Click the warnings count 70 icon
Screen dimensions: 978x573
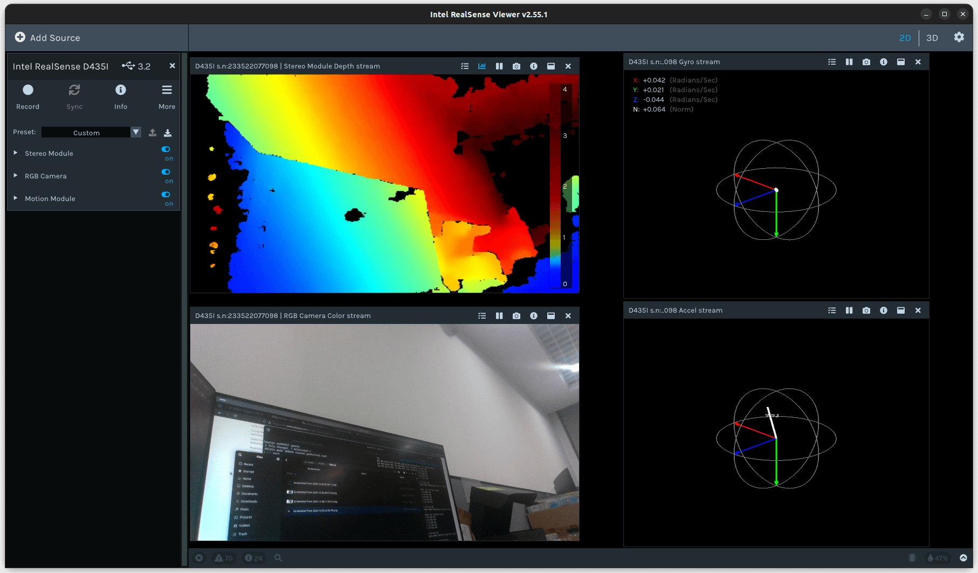click(x=224, y=558)
